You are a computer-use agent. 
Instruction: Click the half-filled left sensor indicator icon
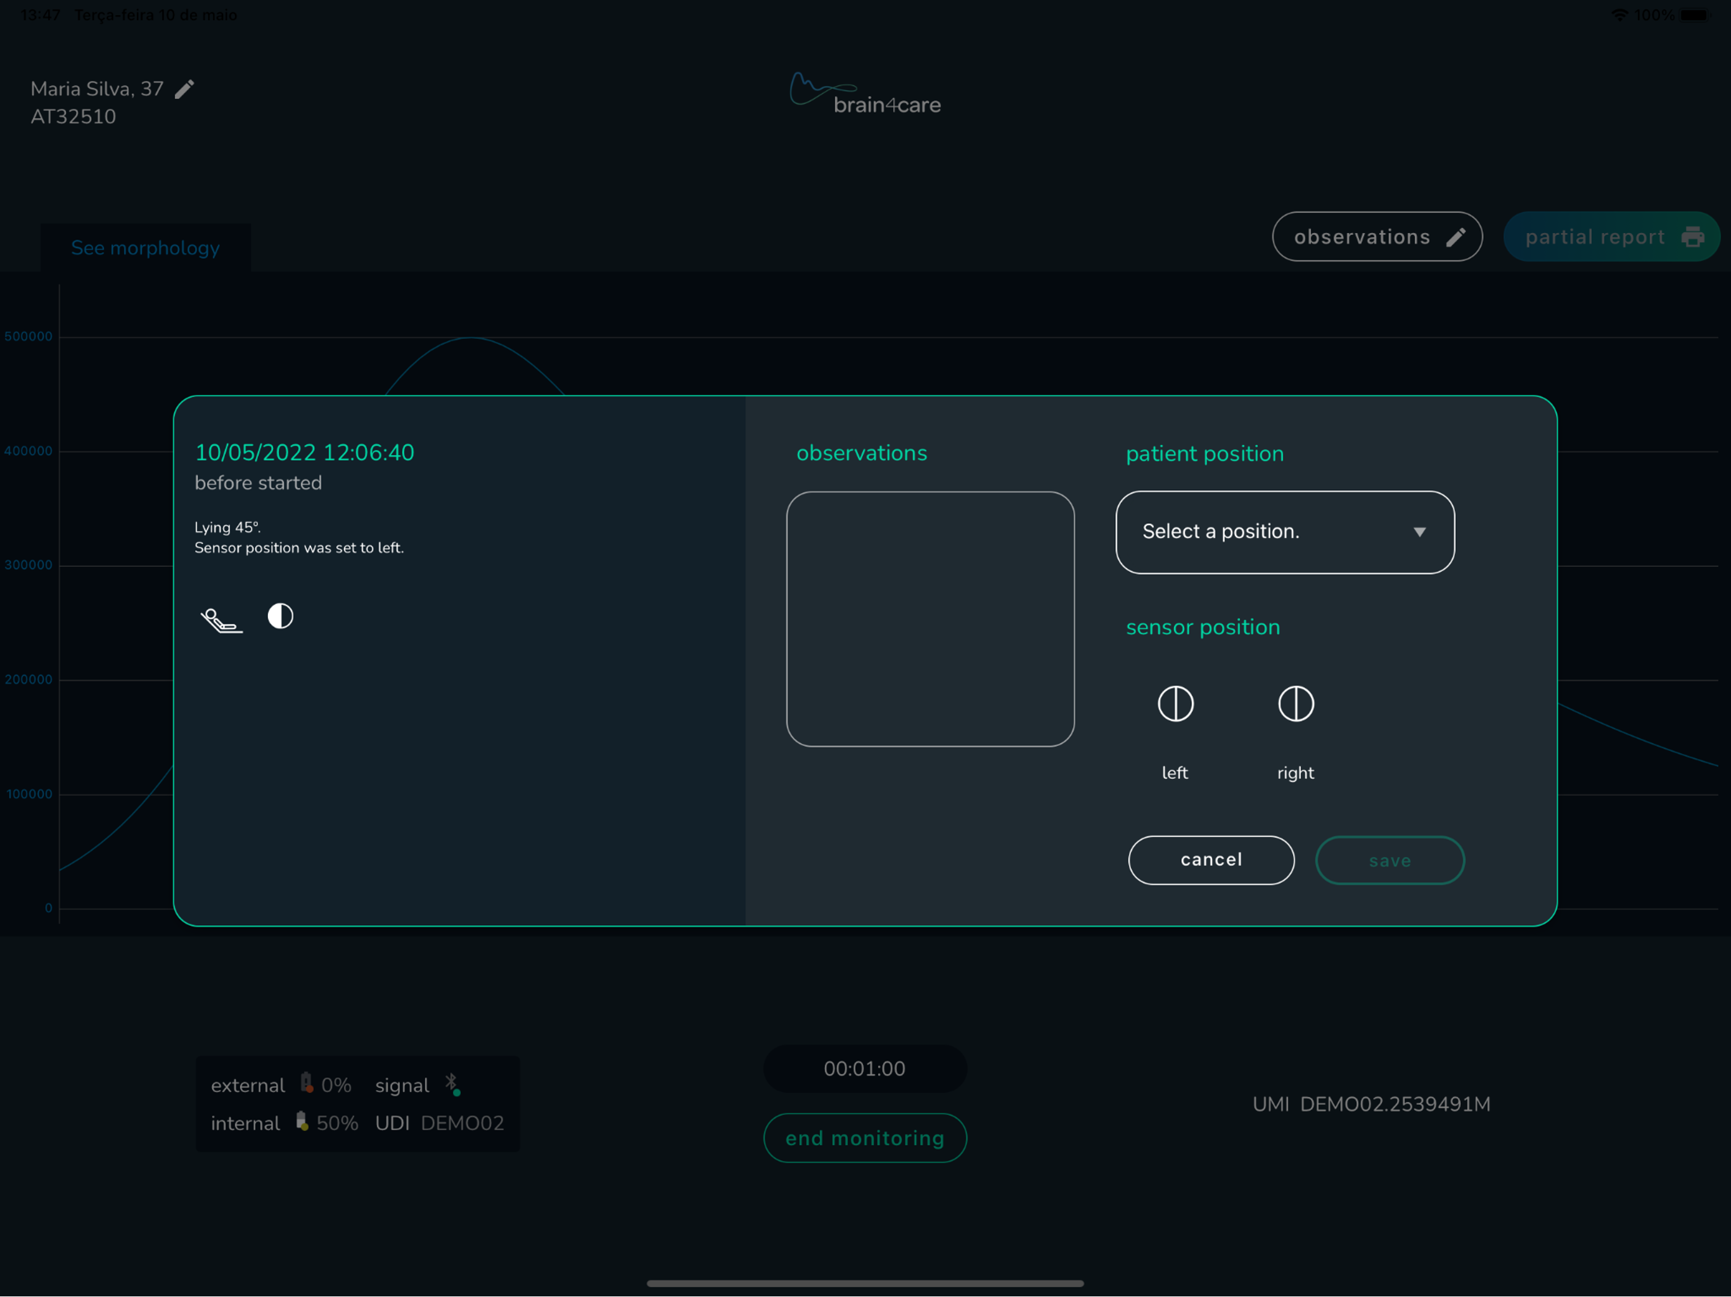(280, 616)
